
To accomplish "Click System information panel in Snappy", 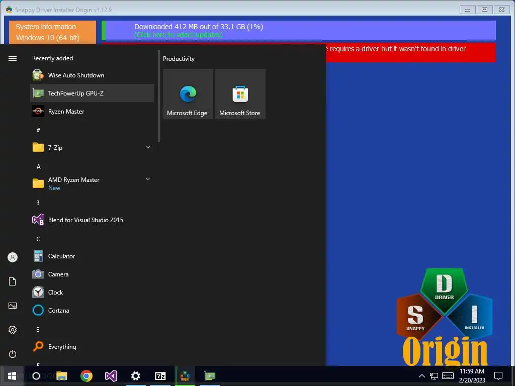I will 52,32.
